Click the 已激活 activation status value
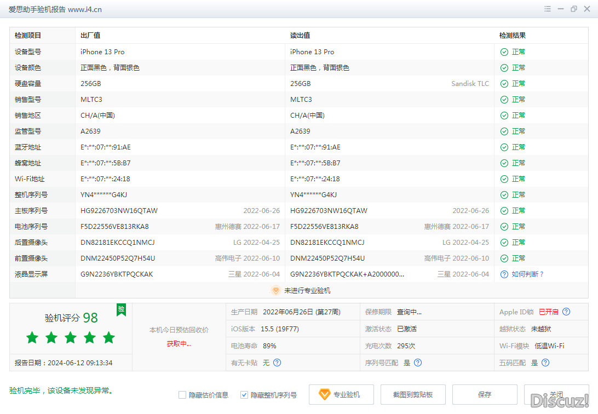 tap(406, 329)
